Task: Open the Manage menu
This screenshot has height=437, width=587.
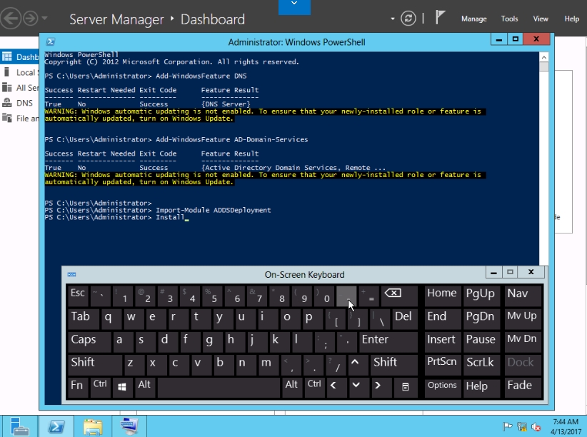Action: pos(473,19)
